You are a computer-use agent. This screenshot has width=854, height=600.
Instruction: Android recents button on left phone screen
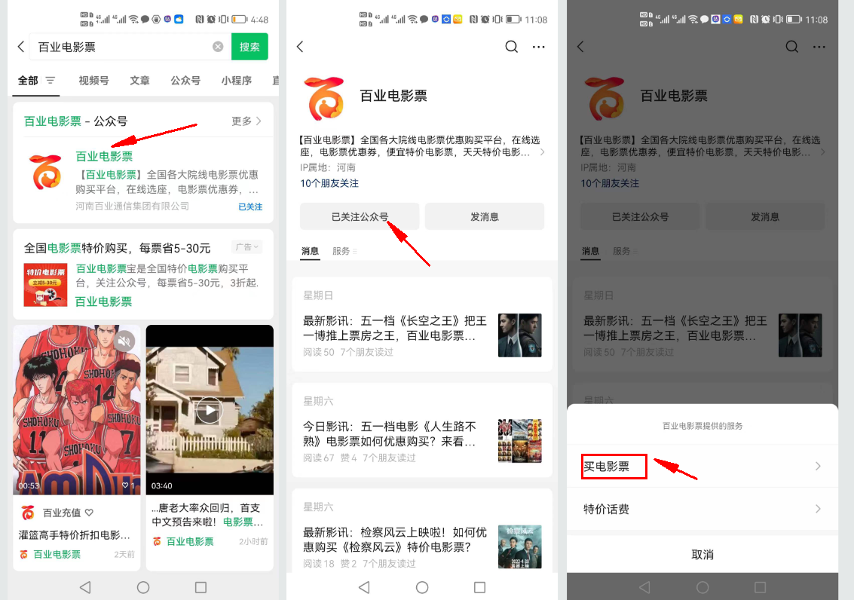[x=201, y=587]
